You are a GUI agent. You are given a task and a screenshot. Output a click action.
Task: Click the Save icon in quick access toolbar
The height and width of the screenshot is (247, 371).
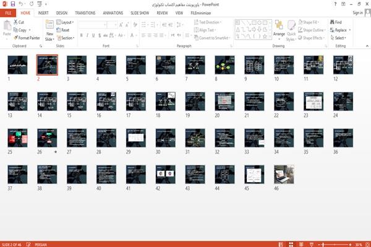click(13, 4)
